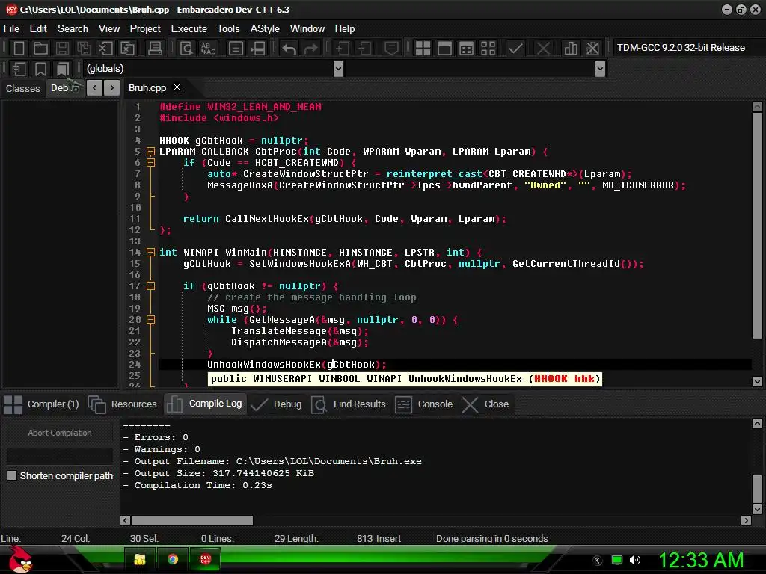Image resolution: width=766 pixels, height=574 pixels.
Task: Open the Execute menu
Action: click(x=189, y=29)
